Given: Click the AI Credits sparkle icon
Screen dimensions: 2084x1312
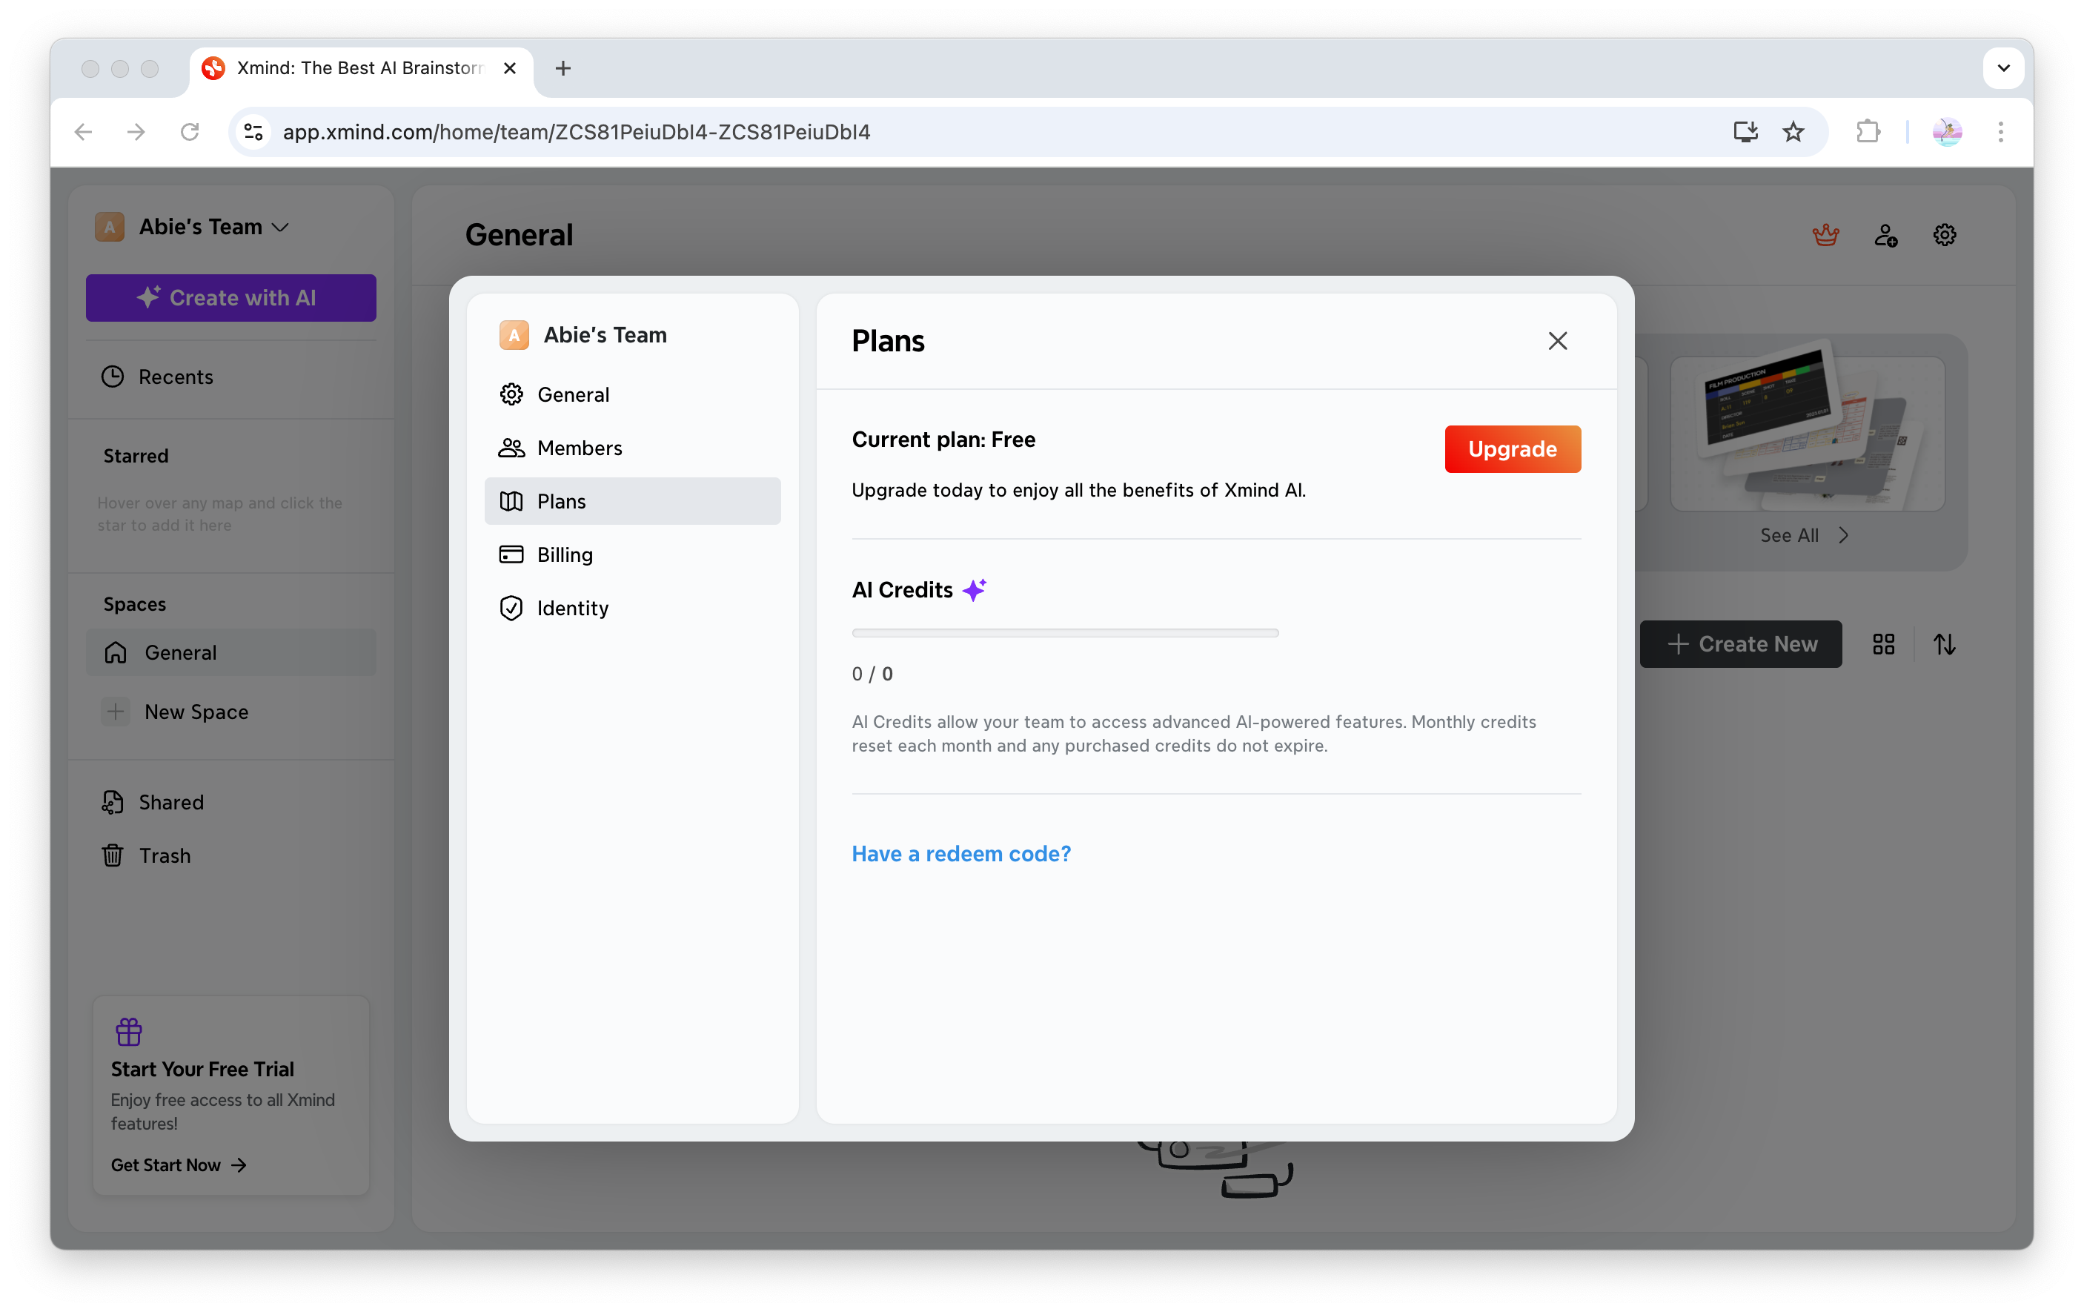Looking at the screenshot, I should (x=975, y=589).
